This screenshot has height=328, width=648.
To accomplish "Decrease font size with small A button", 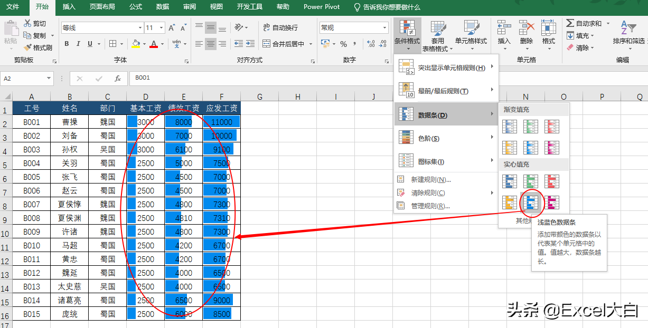I will tap(183, 27).
